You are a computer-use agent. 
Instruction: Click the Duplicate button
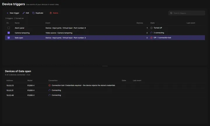click(x=38, y=13)
